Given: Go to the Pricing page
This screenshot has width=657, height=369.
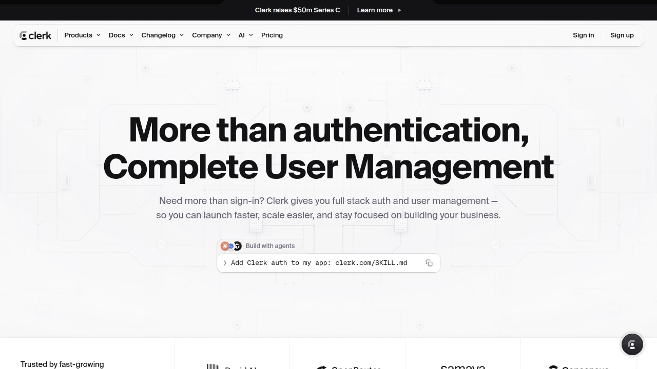Looking at the screenshot, I should [272, 35].
